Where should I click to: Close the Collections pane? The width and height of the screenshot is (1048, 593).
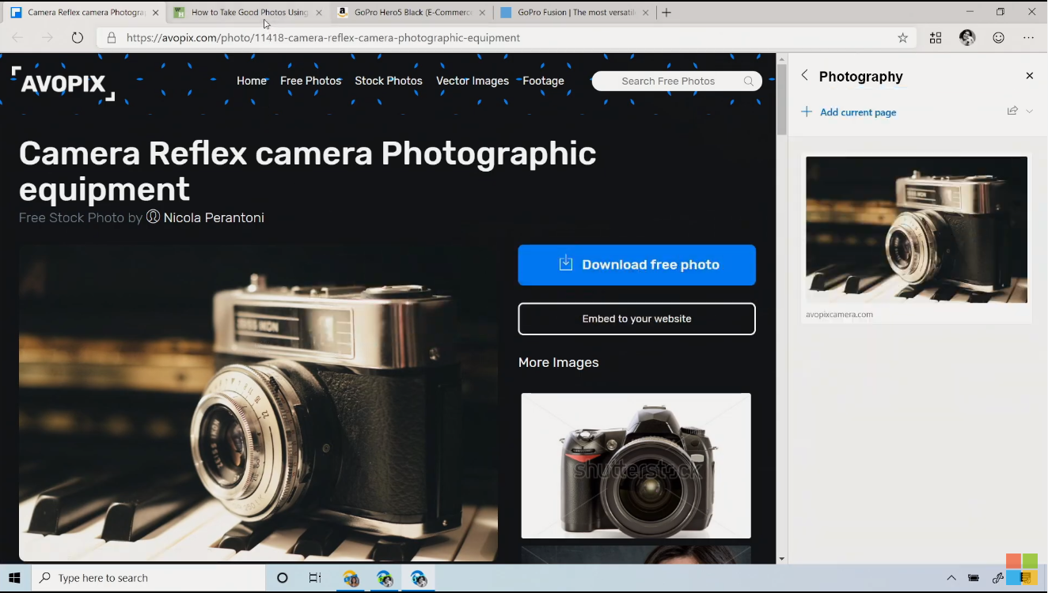point(1029,76)
